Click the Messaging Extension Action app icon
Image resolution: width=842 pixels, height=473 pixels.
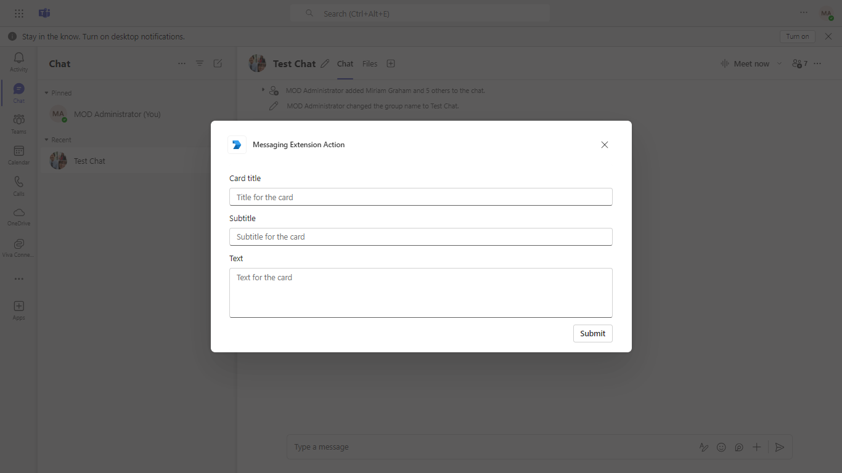[237, 145]
